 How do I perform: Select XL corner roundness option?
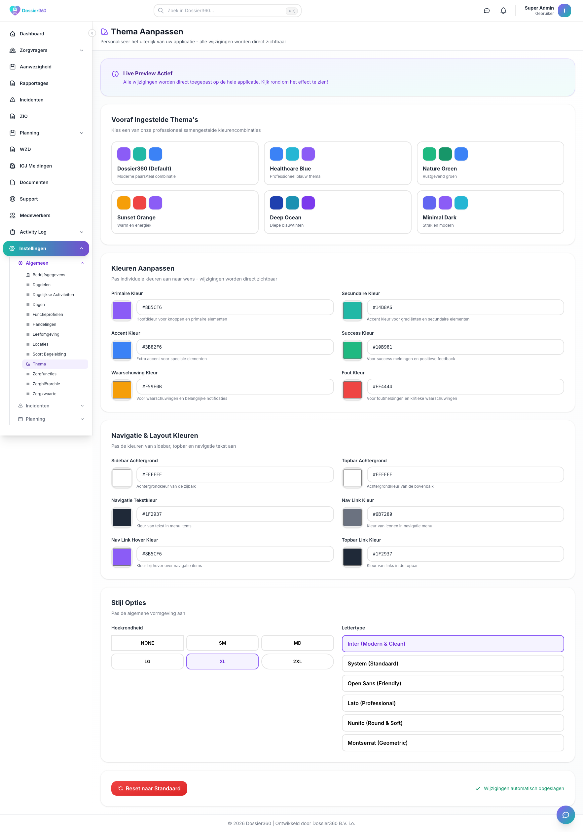pyautogui.click(x=222, y=661)
